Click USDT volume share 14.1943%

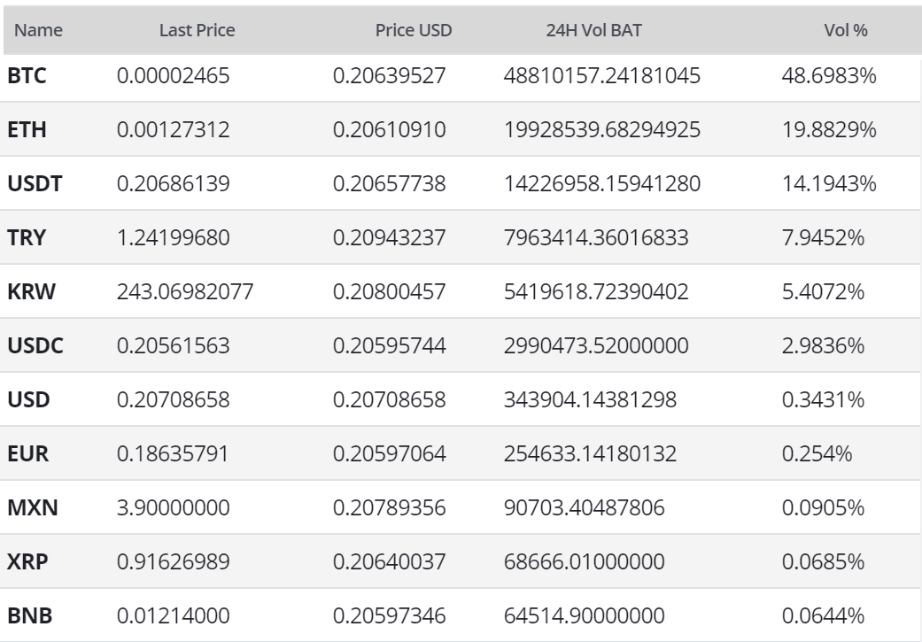pos(829,184)
